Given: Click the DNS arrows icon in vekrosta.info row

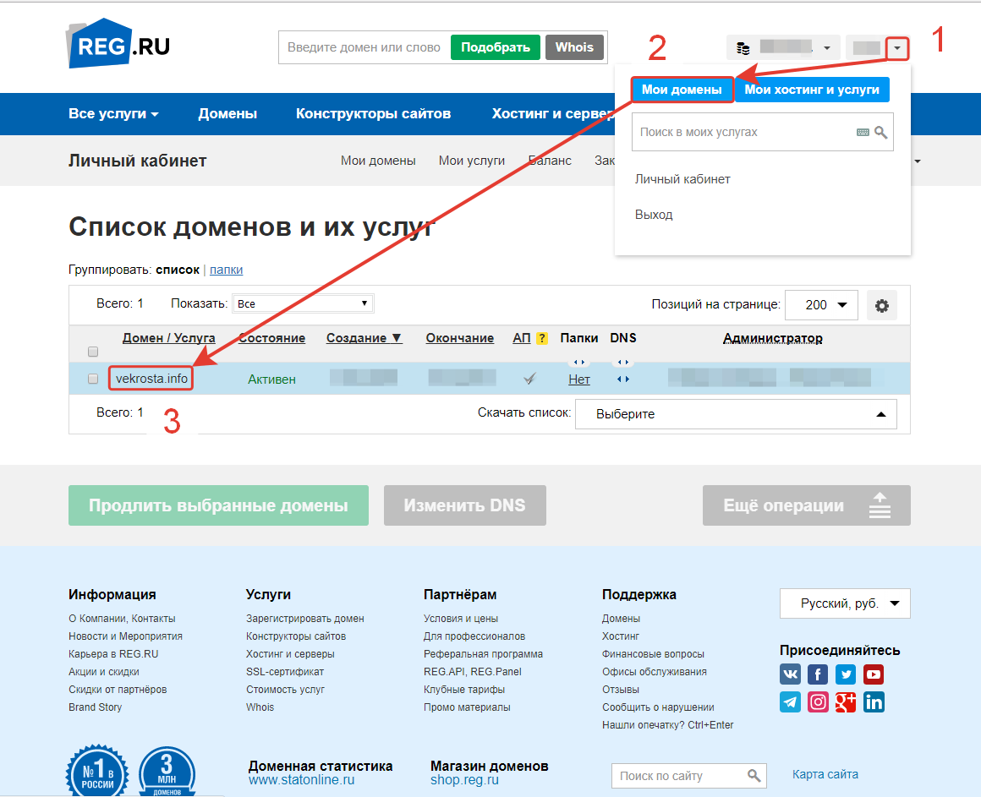Looking at the screenshot, I should [x=623, y=379].
